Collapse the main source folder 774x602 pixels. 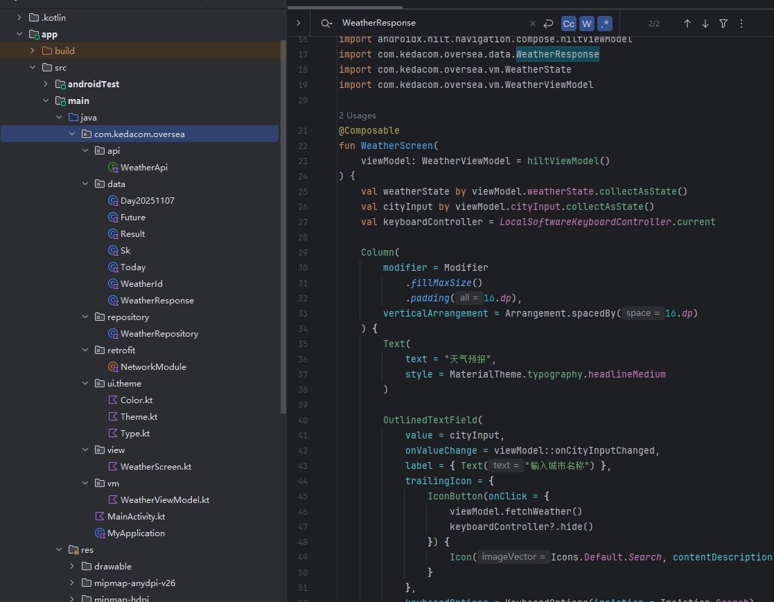click(x=46, y=100)
